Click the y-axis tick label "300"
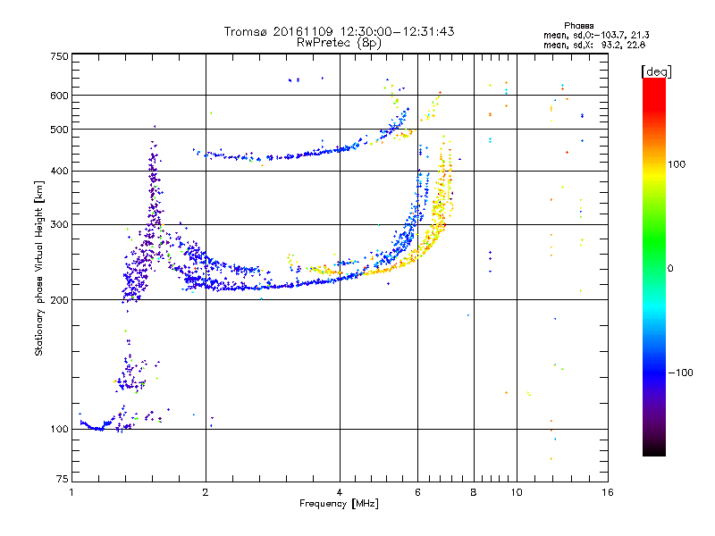Image resolution: width=715 pixels, height=536 pixels. [59, 225]
